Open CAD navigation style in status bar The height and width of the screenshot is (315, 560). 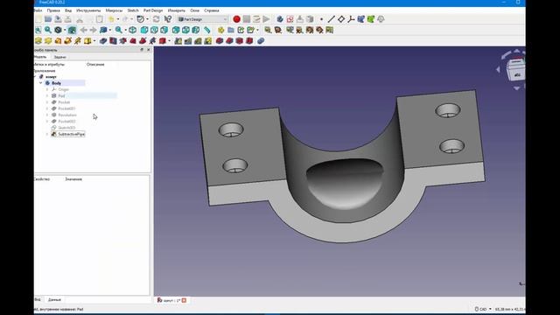(483, 309)
